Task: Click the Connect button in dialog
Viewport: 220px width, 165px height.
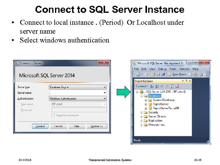Action: coord(40,126)
